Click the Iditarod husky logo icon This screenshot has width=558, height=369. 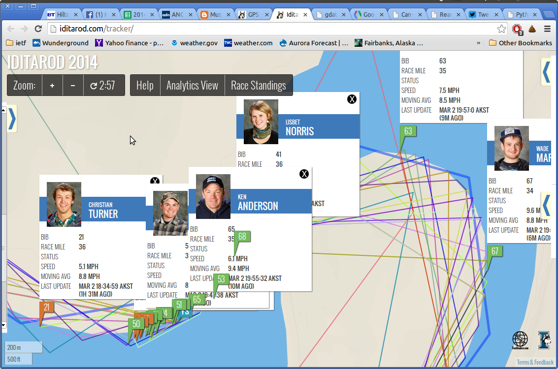coord(544,340)
